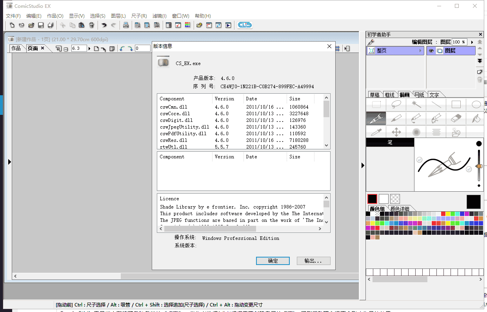Select the Eraser tool

click(x=456, y=118)
